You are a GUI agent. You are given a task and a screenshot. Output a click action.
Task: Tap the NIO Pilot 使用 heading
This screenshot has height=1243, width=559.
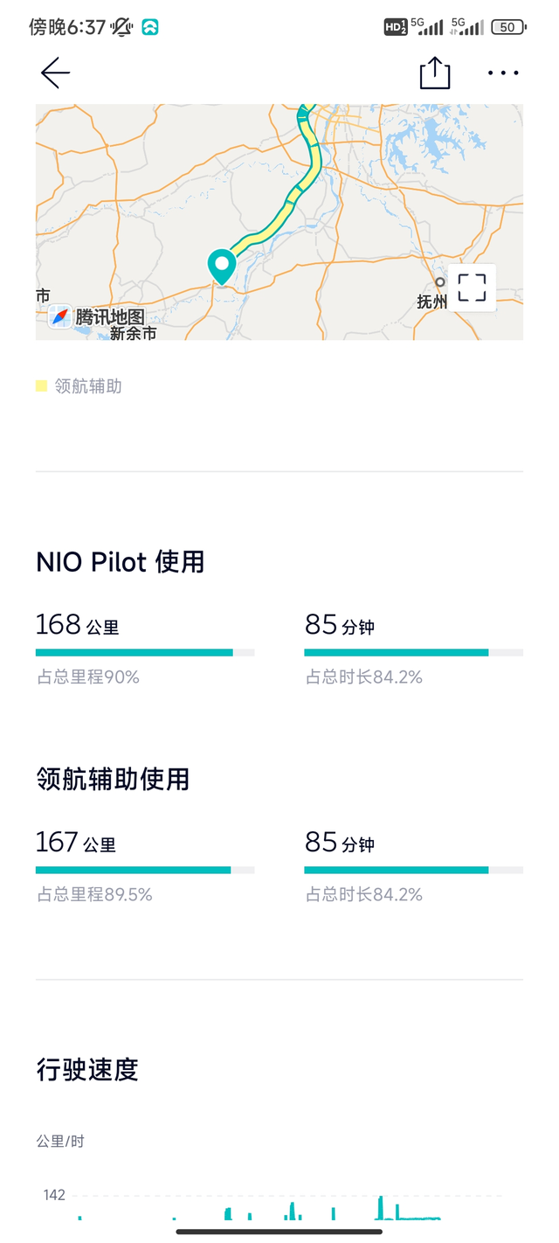(120, 561)
